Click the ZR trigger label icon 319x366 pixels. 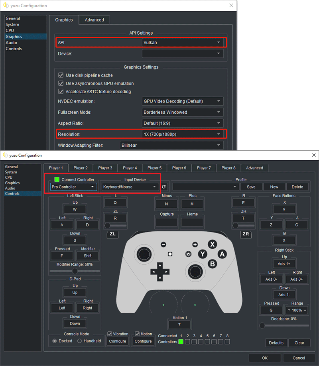(246, 234)
